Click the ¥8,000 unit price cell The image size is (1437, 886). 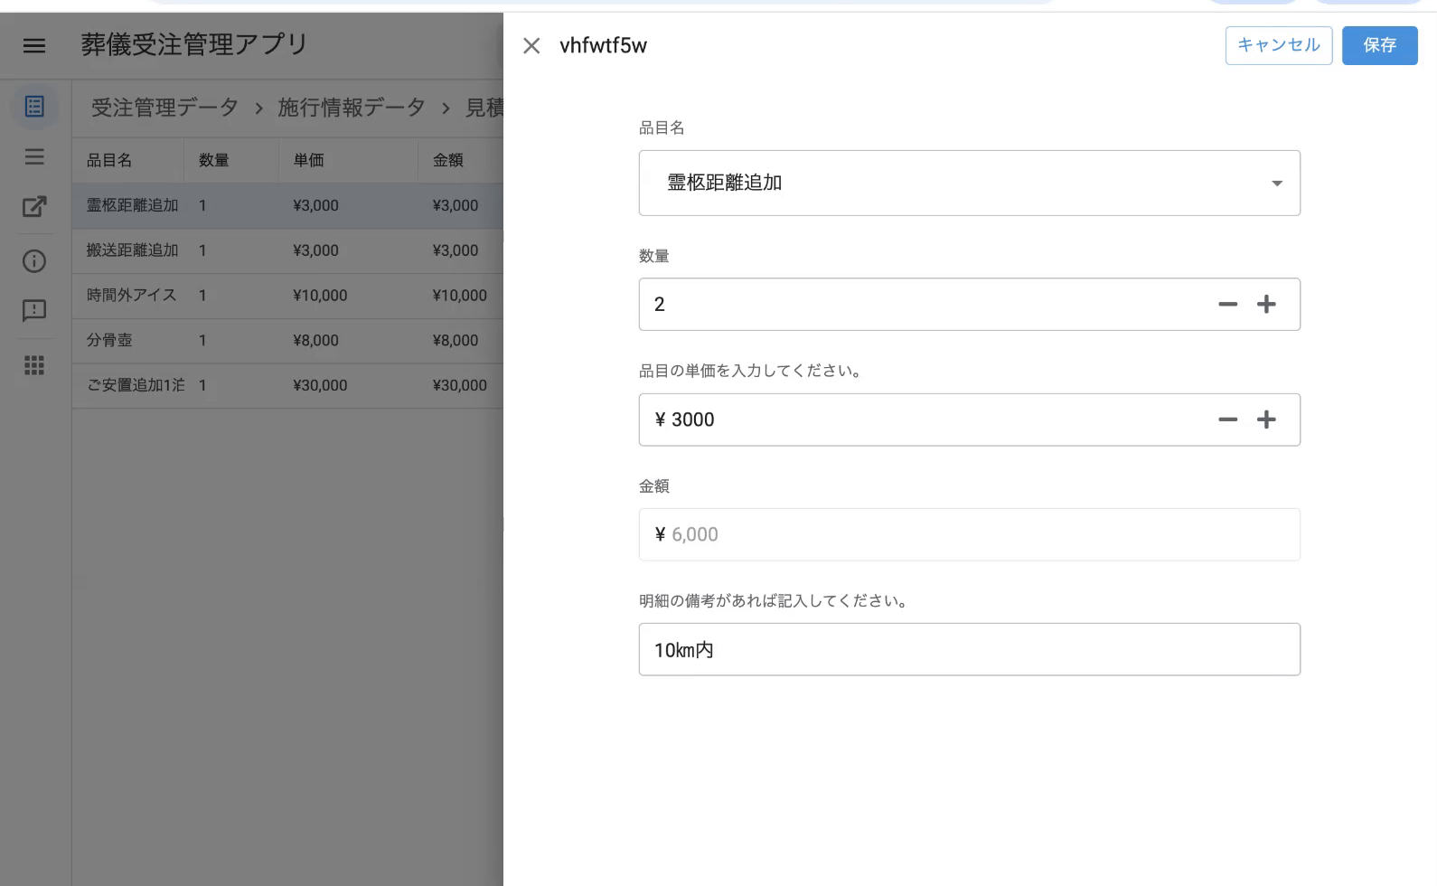point(315,341)
